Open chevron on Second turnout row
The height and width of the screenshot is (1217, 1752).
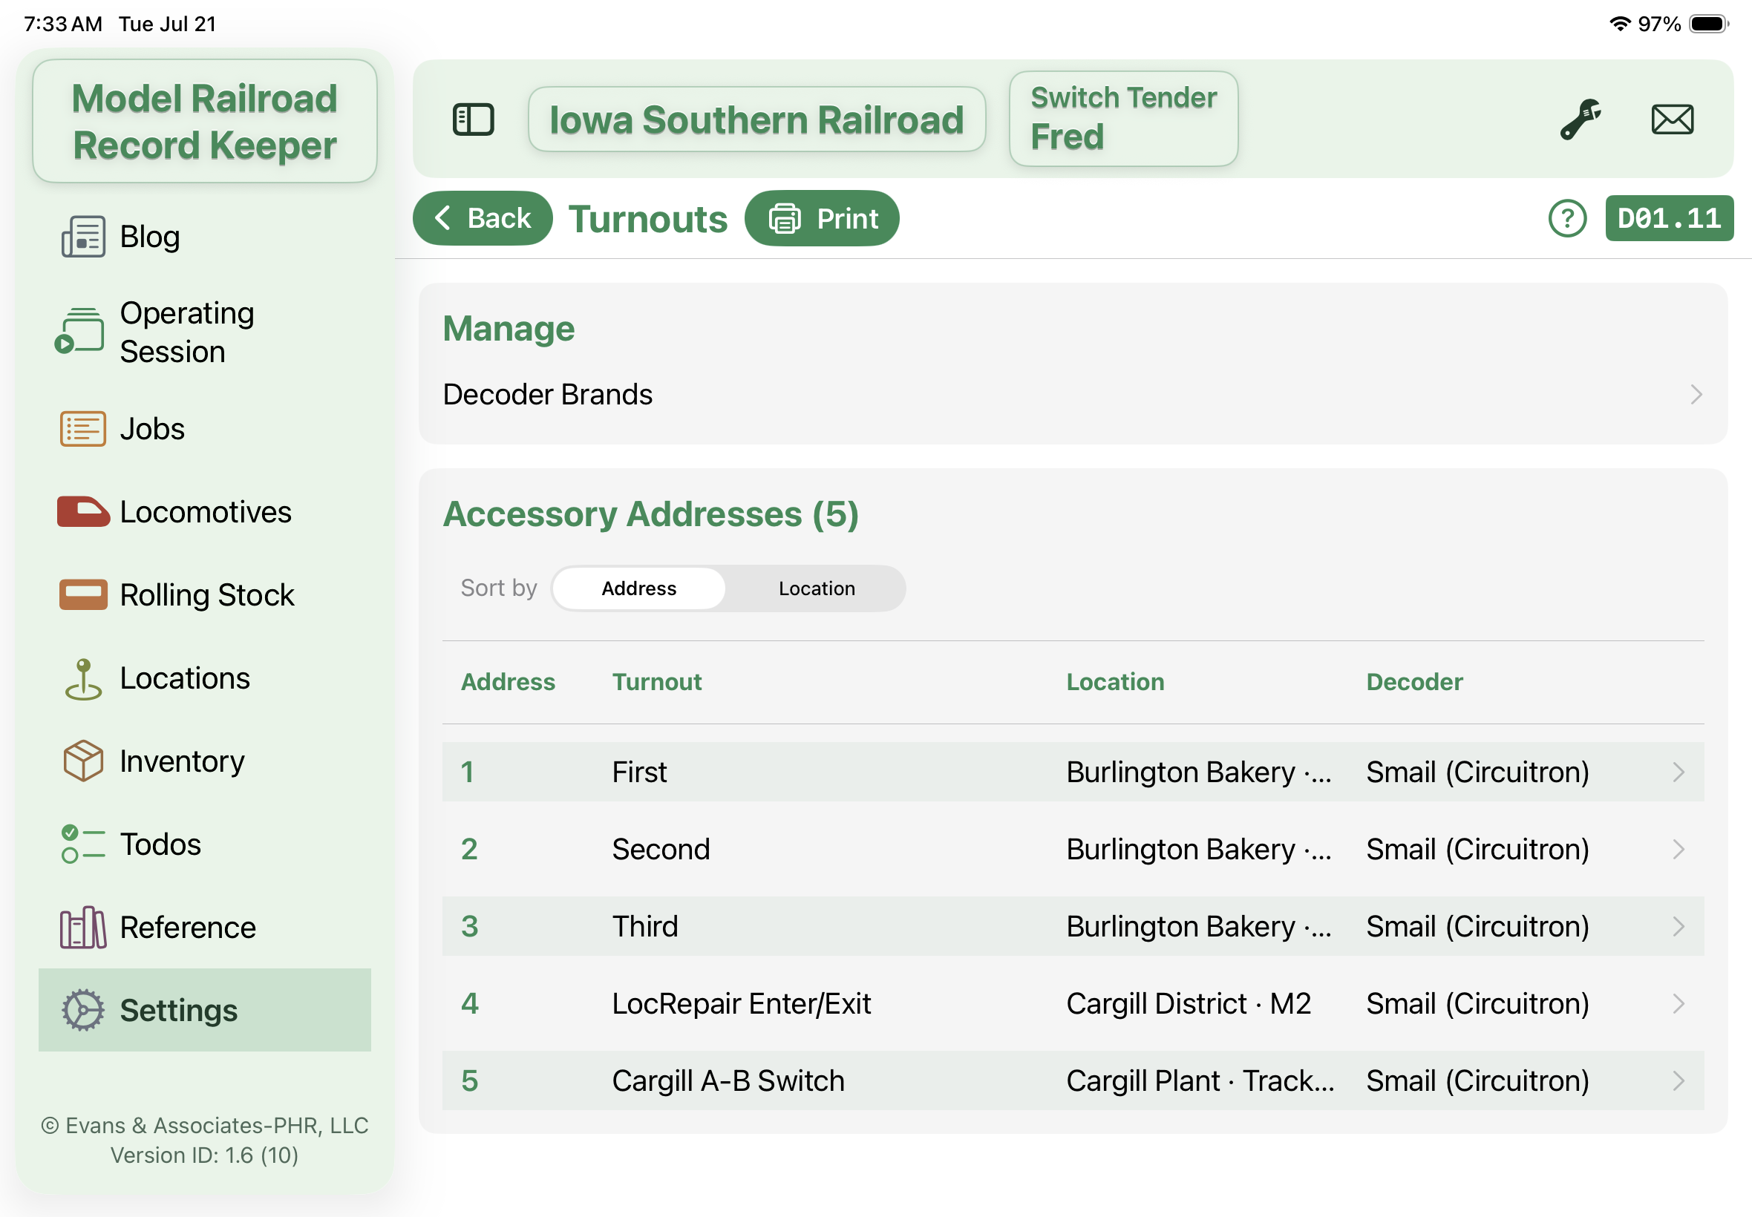coord(1678,850)
